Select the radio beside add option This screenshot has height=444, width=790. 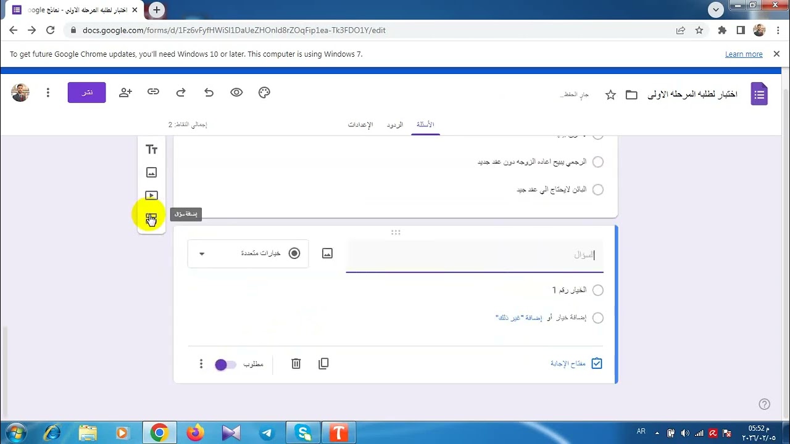click(597, 318)
